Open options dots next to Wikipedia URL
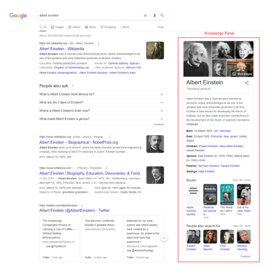Viewport: 275px width, 279px height. point(98,43)
